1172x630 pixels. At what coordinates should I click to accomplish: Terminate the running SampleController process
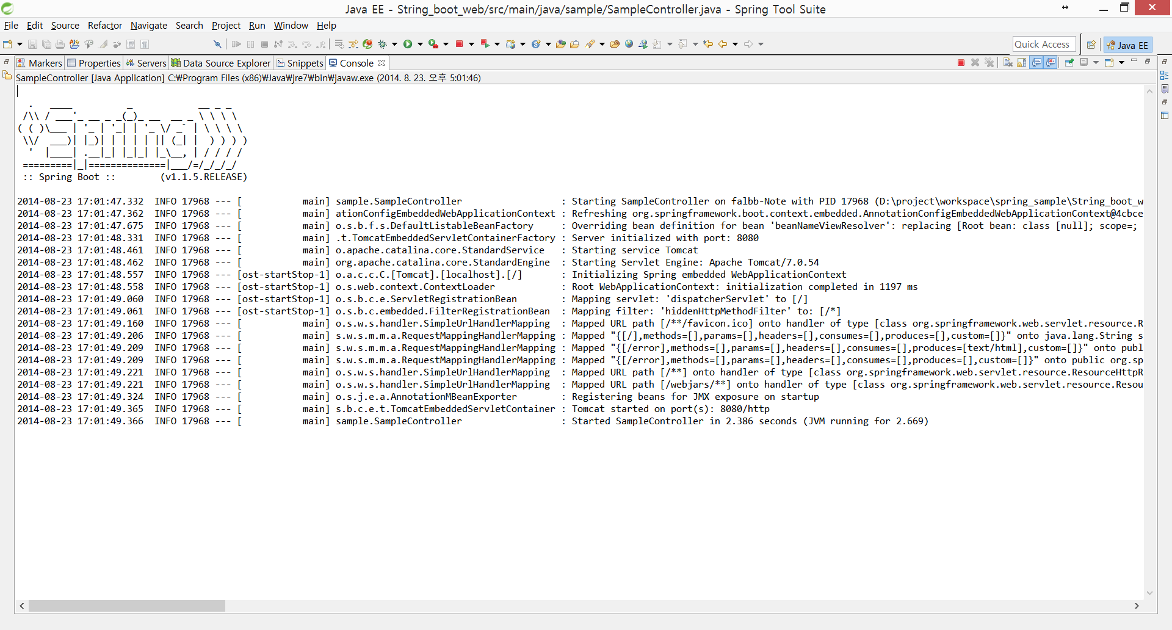coord(961,63)
